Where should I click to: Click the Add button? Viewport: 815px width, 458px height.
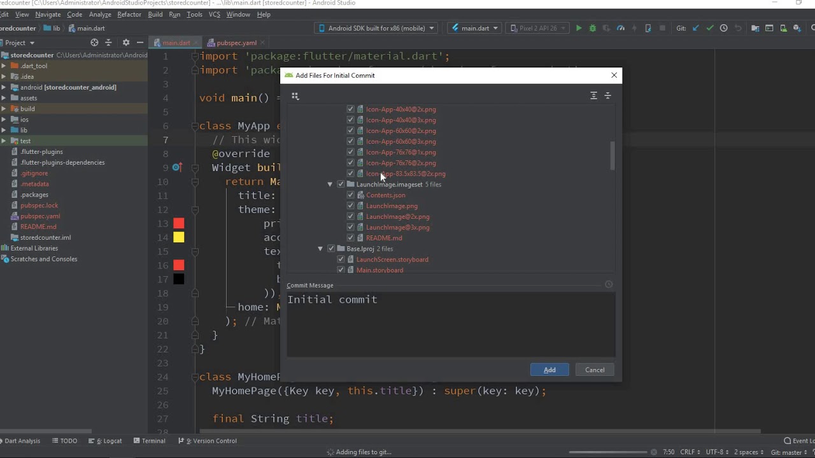pos(549,370)
